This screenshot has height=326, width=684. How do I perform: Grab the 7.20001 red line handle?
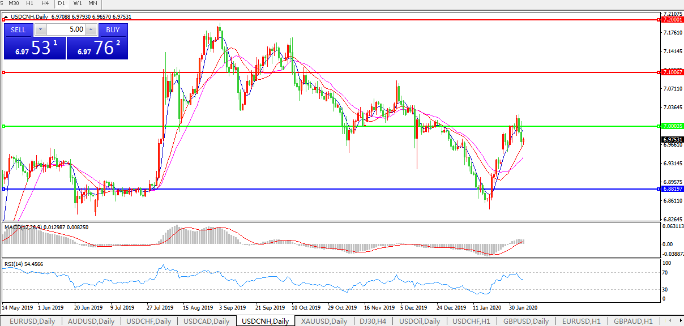tap(4, 20)
